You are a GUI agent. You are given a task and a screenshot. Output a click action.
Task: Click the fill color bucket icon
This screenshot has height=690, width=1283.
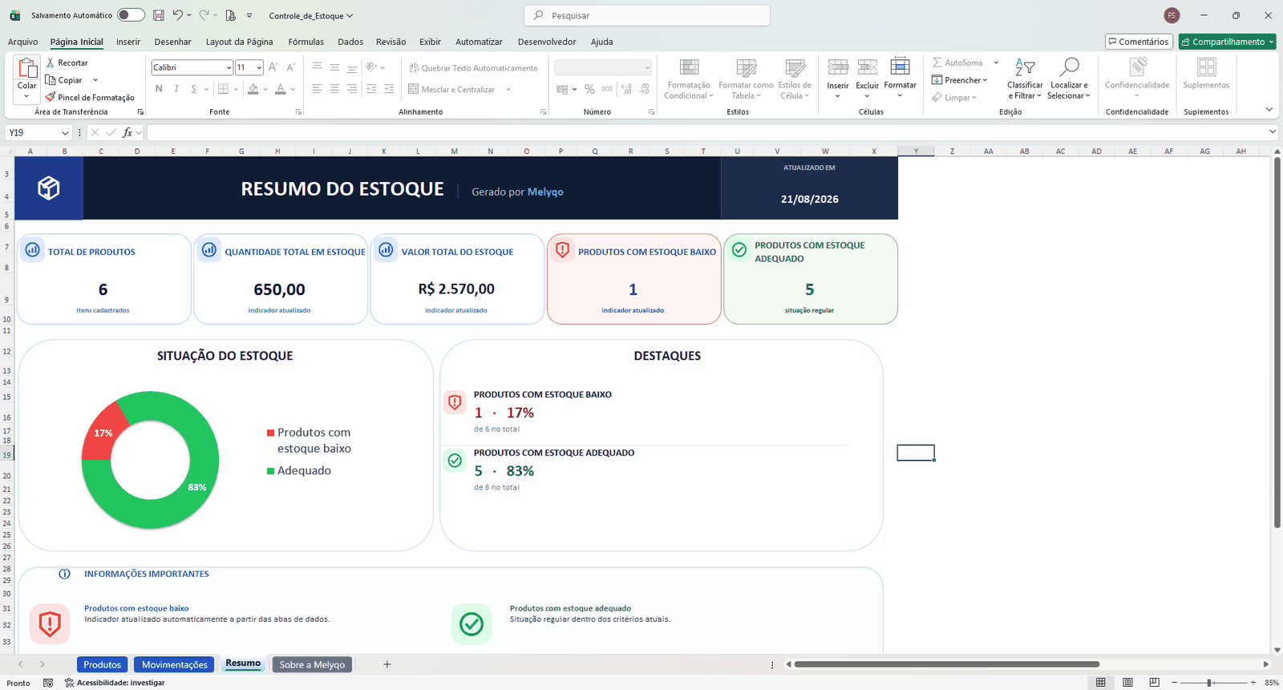point(253,89)
